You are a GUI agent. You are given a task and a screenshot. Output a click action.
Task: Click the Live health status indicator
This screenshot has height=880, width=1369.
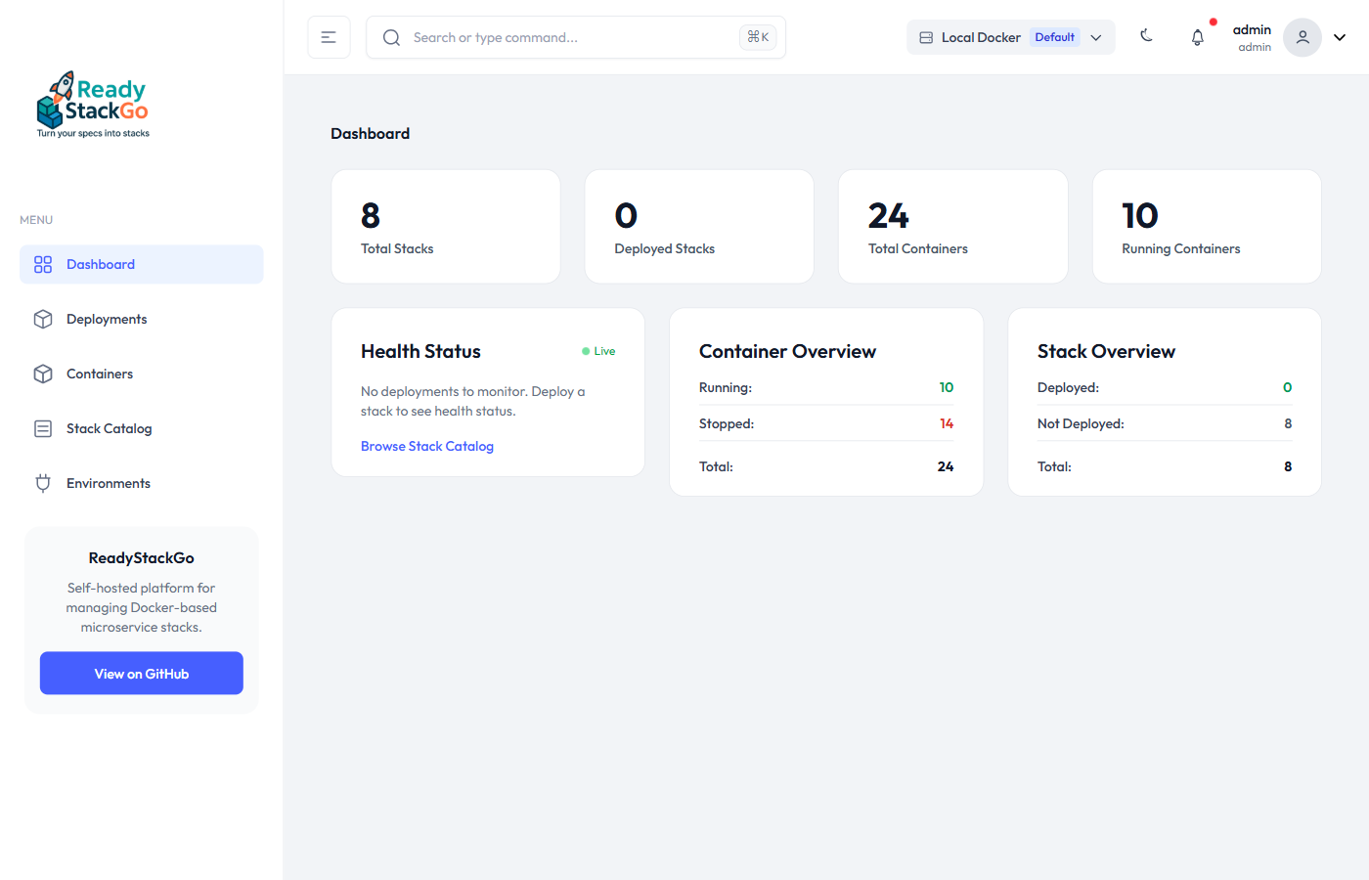[x=597, y=350]
